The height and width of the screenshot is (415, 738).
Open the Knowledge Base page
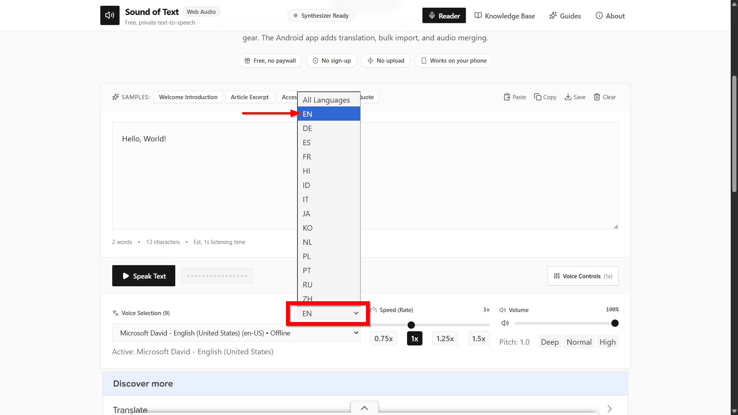(505, 16)
